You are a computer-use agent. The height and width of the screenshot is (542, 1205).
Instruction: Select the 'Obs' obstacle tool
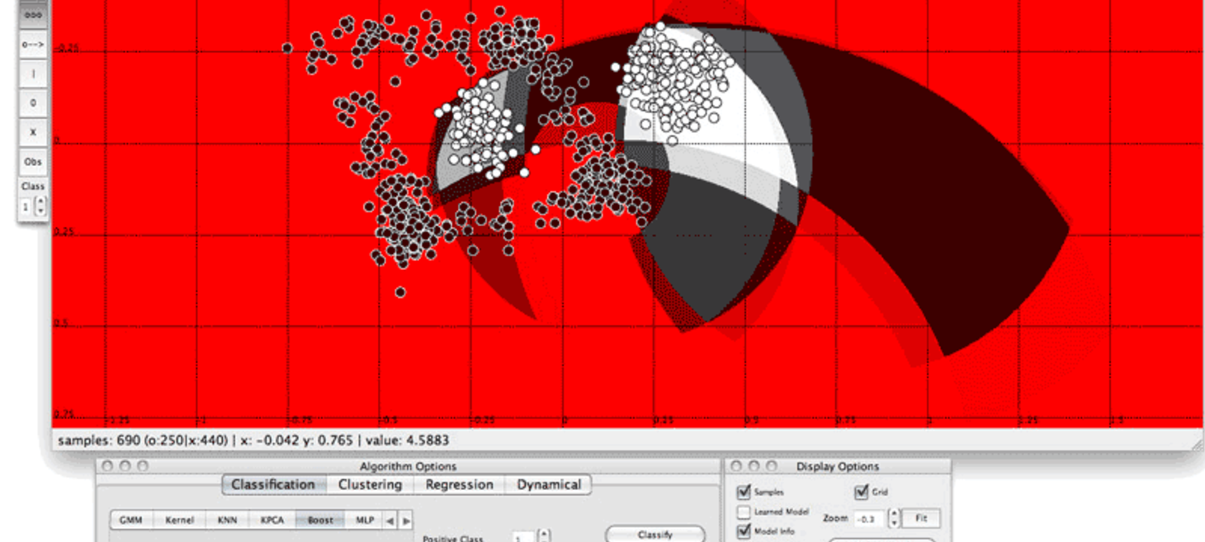33,162
